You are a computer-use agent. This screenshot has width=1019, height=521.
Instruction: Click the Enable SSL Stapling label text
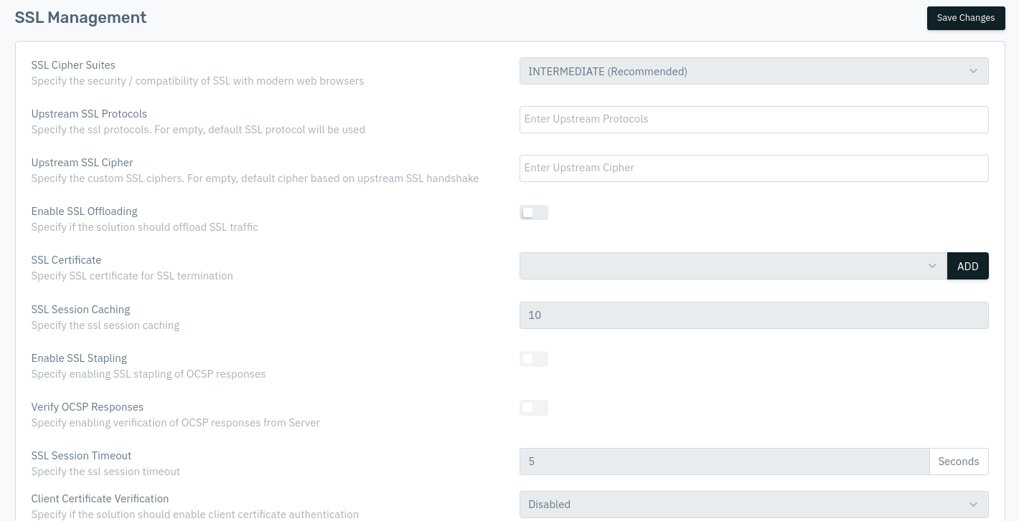point(79,358)
